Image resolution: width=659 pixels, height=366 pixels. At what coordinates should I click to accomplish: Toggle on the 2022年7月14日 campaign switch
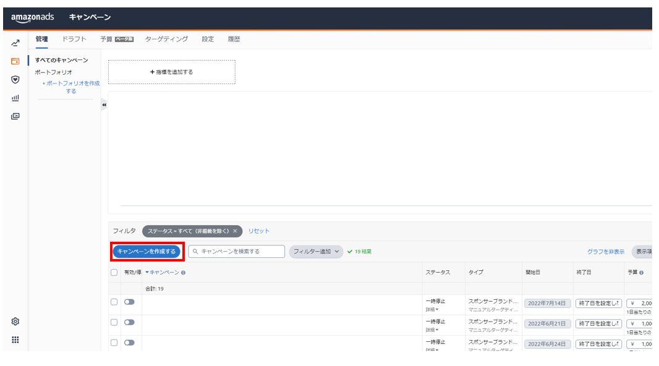(129, 302)
